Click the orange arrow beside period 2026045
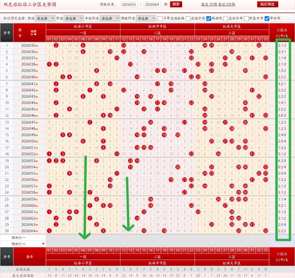 click(x=37, y=110)
